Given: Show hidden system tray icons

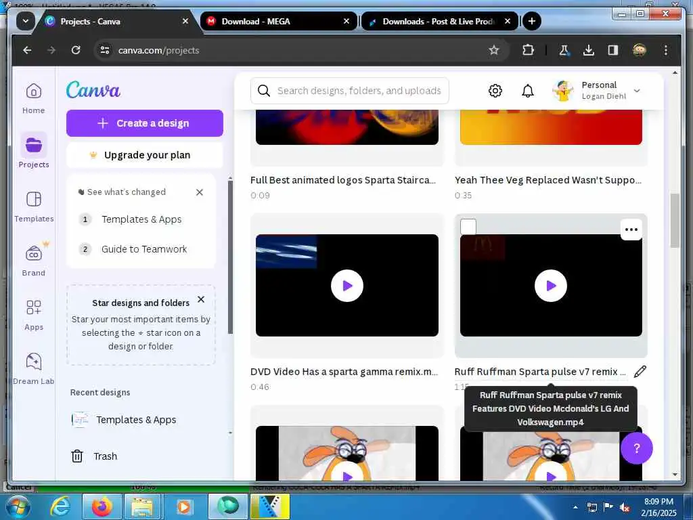Looking at the screenshot, I should 575,507.
